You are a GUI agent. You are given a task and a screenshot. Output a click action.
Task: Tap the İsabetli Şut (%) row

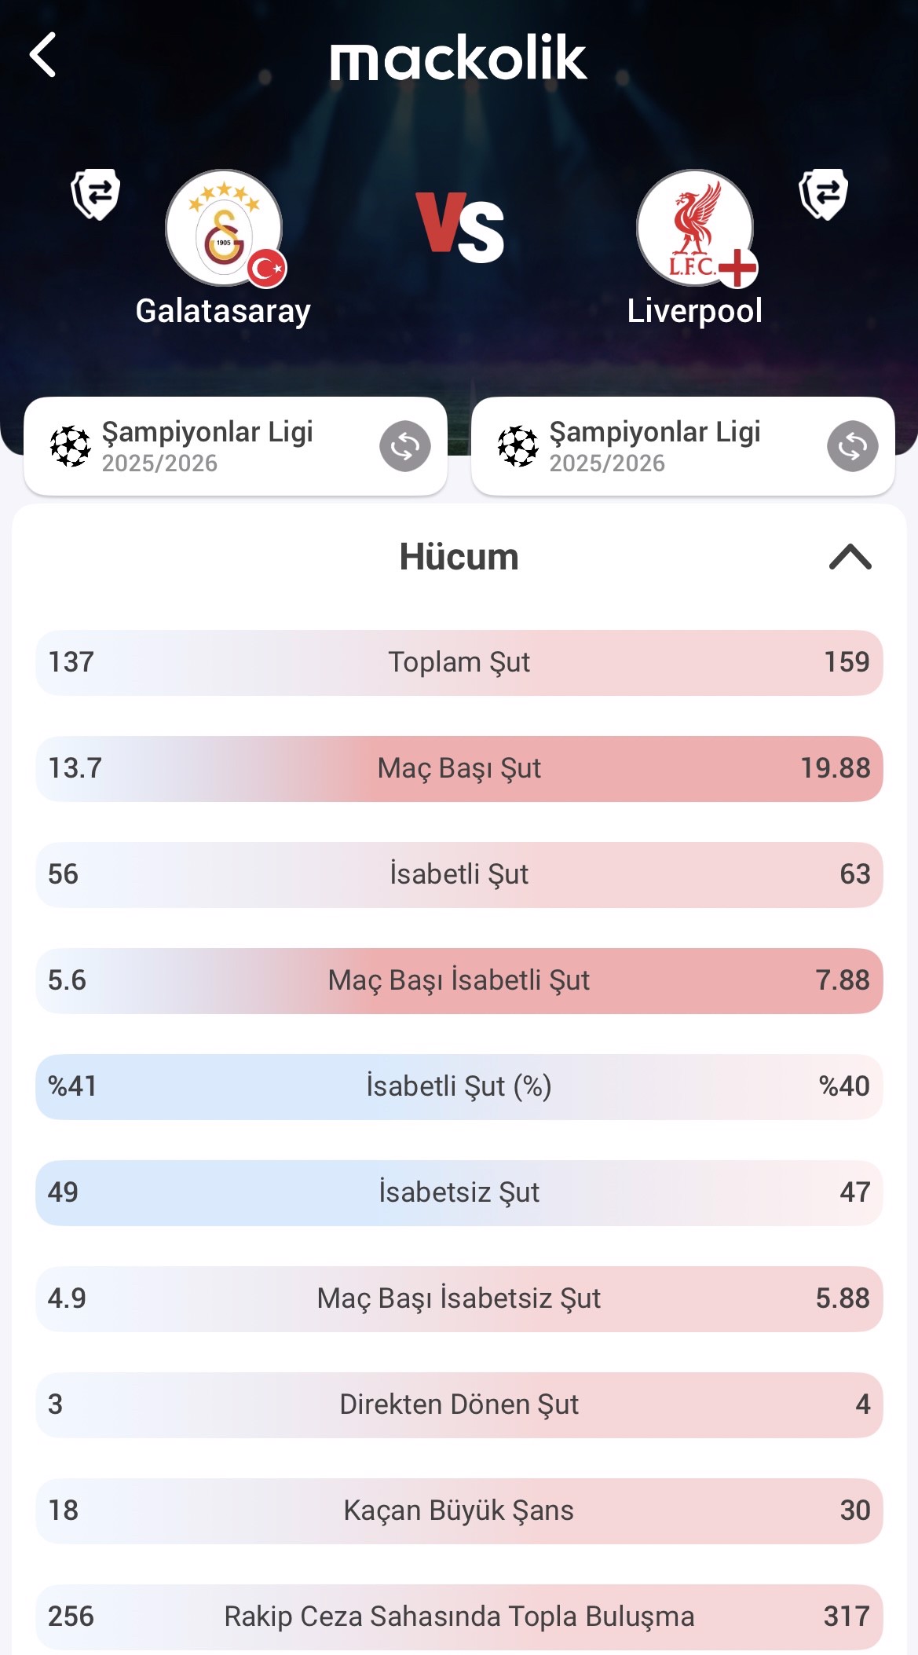(x=459, y=1086)
